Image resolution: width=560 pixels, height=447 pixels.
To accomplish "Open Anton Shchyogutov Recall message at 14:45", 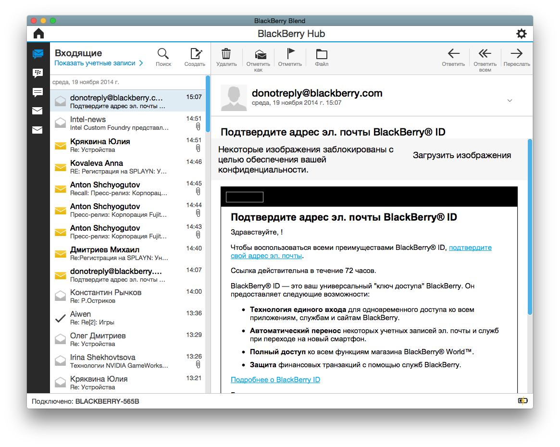I will [x=128, y=188].
